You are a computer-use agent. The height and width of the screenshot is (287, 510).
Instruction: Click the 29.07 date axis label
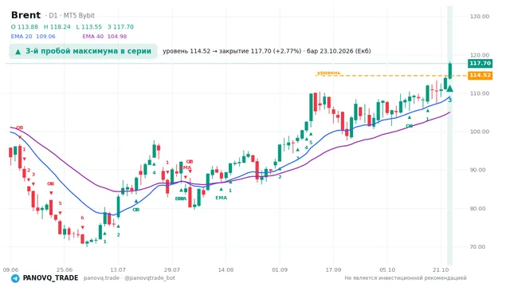pos(172,270)
